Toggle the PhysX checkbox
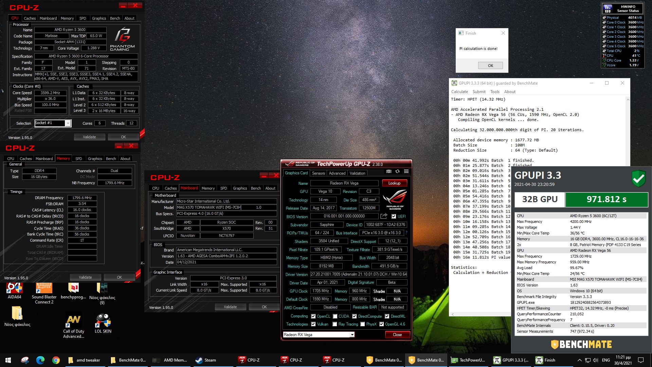The image size is (652, 367). point(362,324)
